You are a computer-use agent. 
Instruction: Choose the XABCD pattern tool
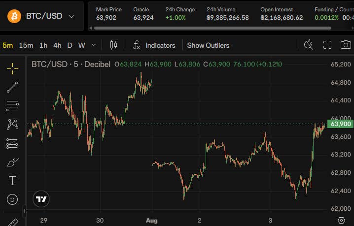[x=12, y=125]
